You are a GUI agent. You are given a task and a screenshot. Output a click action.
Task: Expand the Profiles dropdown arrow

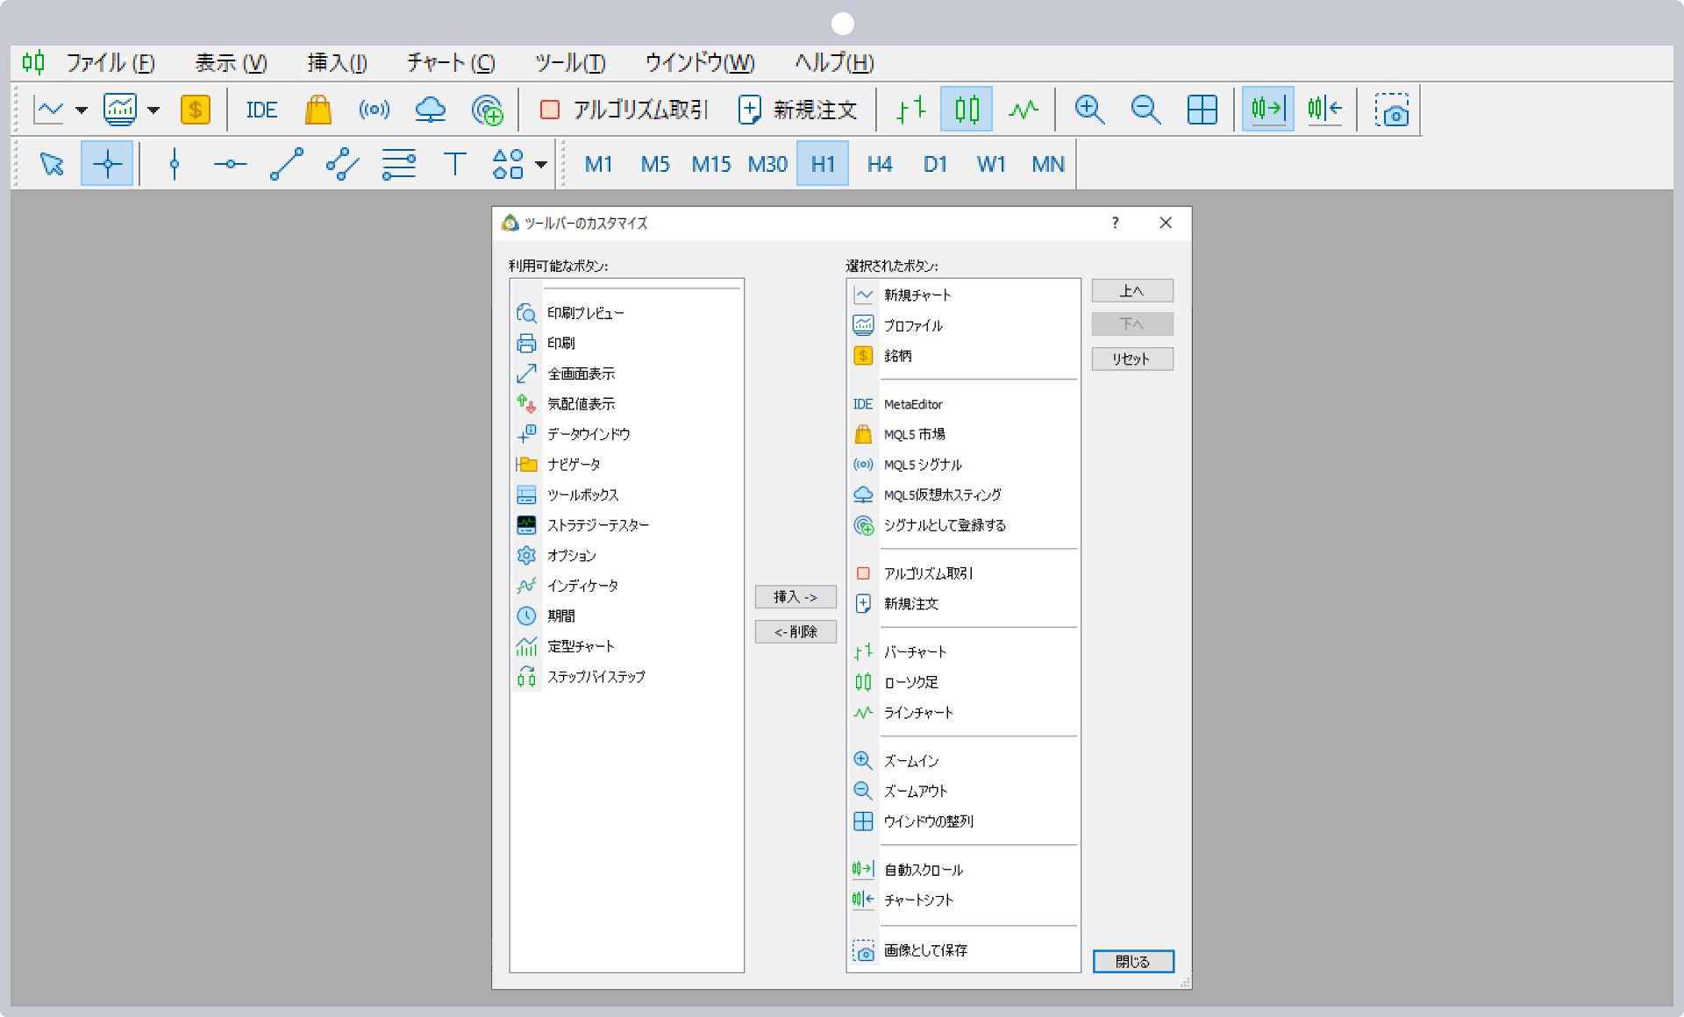tap(153, 110)
